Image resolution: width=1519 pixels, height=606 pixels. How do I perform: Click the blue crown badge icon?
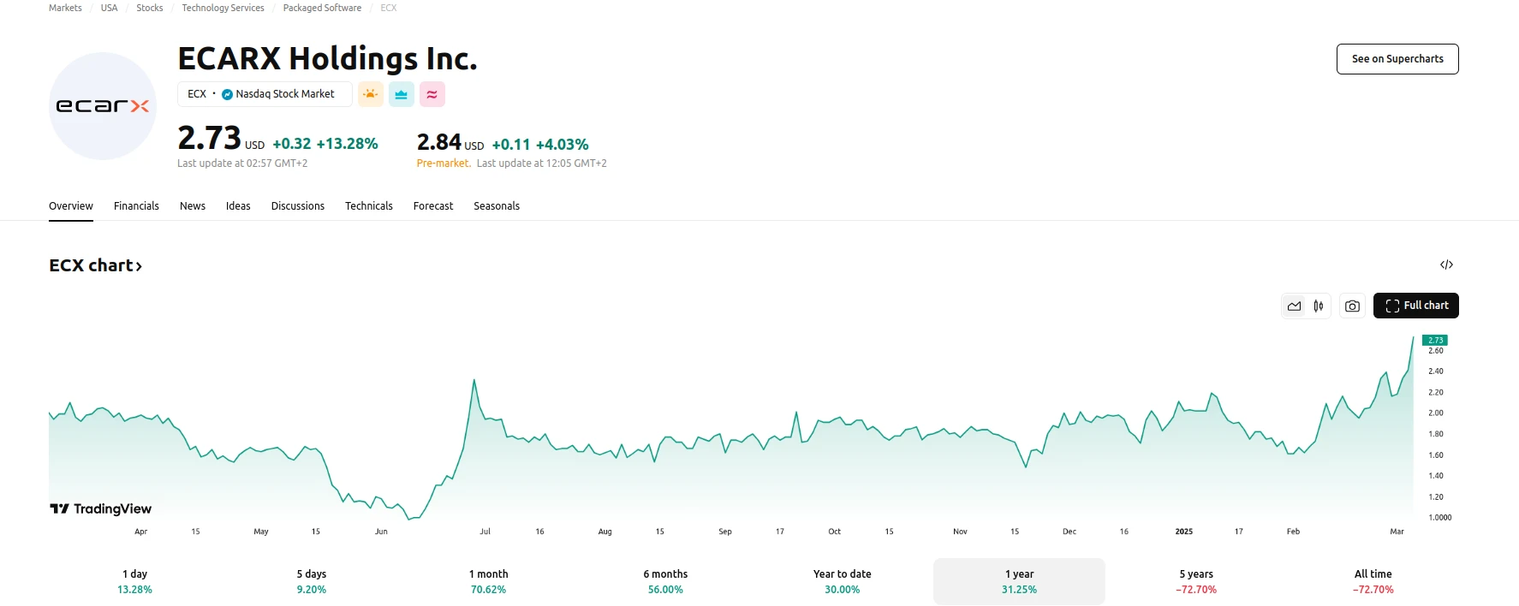click(x=401, y=94)
